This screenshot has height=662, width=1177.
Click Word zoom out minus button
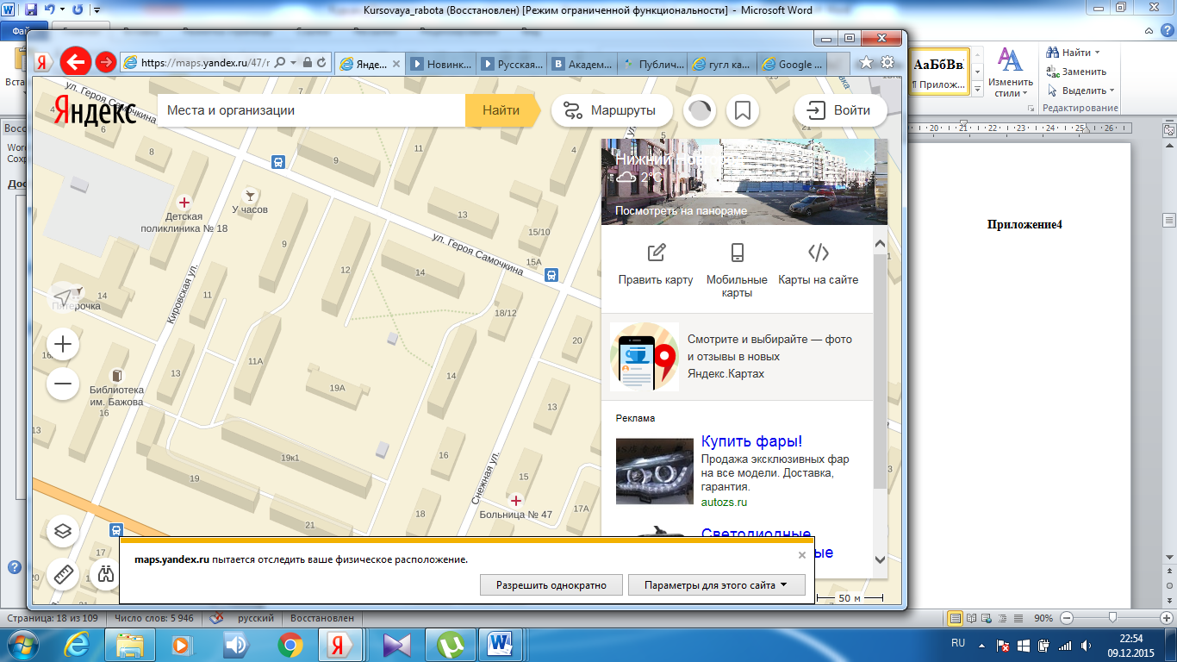point(1067,618)
